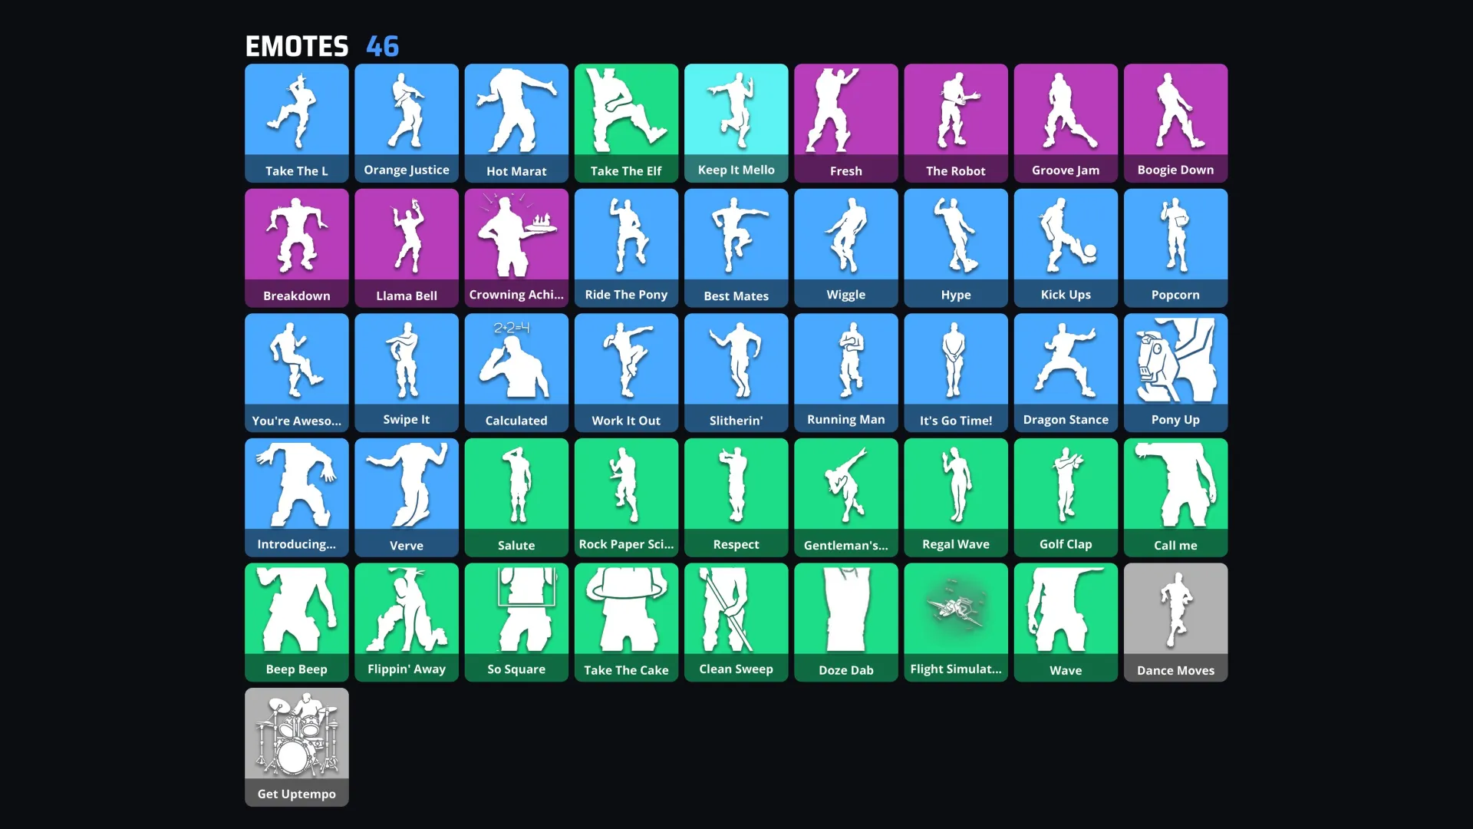This screenshot has height=829, width=1473.
Task: Select the Crowning Achievement emote
Action: click(x=516, y=248)
